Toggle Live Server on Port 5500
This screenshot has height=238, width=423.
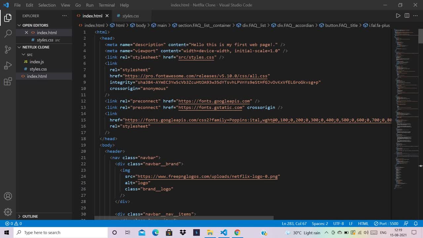click(386, 223)
